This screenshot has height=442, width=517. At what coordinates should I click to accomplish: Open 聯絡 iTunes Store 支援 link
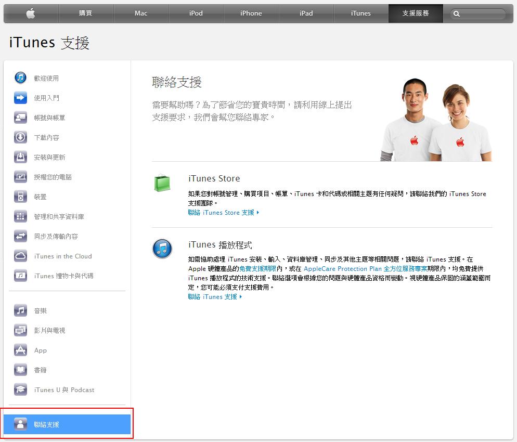(222, 212)
